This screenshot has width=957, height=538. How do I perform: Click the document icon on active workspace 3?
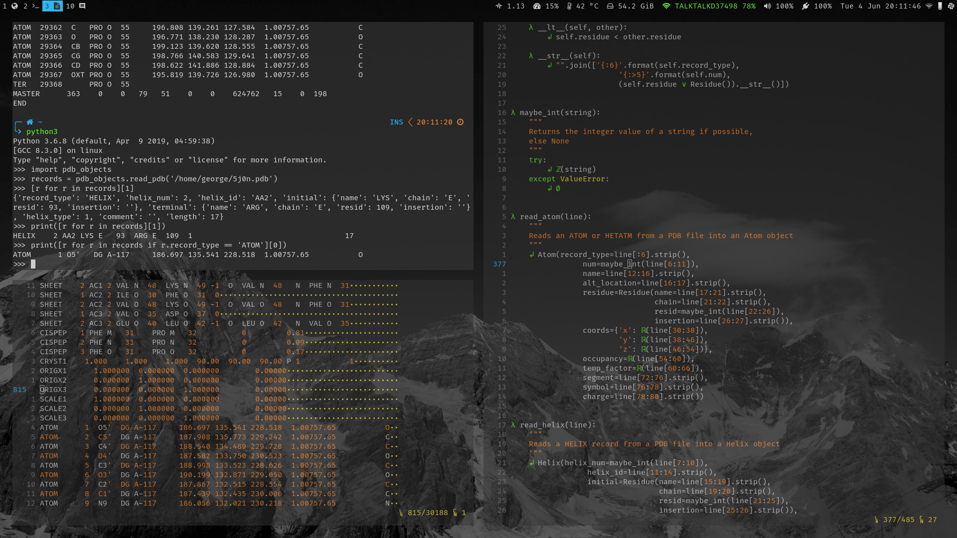(x=56, y=6)
